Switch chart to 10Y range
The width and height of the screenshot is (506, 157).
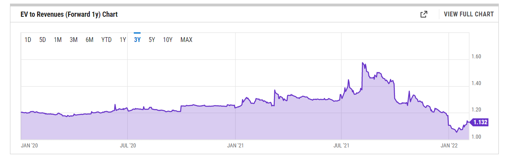click(x=168, y=40)
